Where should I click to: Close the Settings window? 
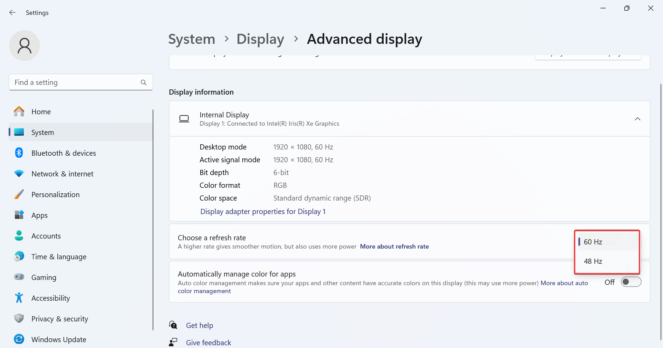tap(651, 8)
